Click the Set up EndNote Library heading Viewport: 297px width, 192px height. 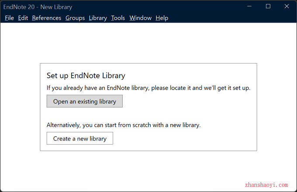point(86,75)
